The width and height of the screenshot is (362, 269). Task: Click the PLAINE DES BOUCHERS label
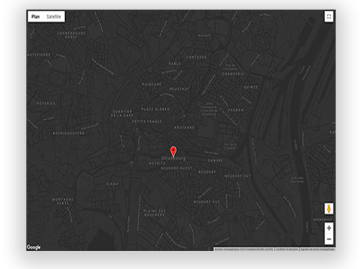154,213
